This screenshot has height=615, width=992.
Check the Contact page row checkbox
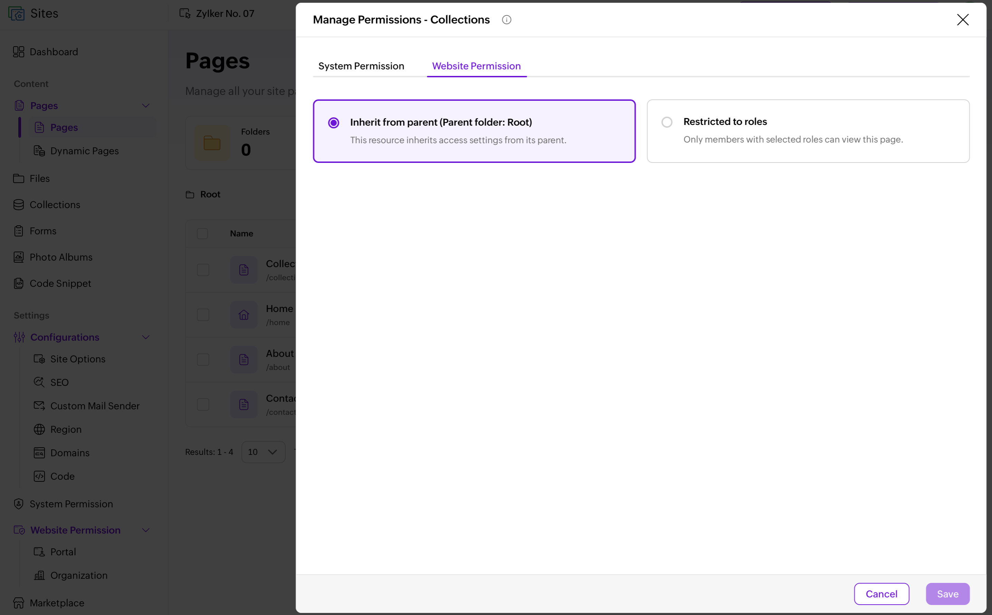coord(203,404)
